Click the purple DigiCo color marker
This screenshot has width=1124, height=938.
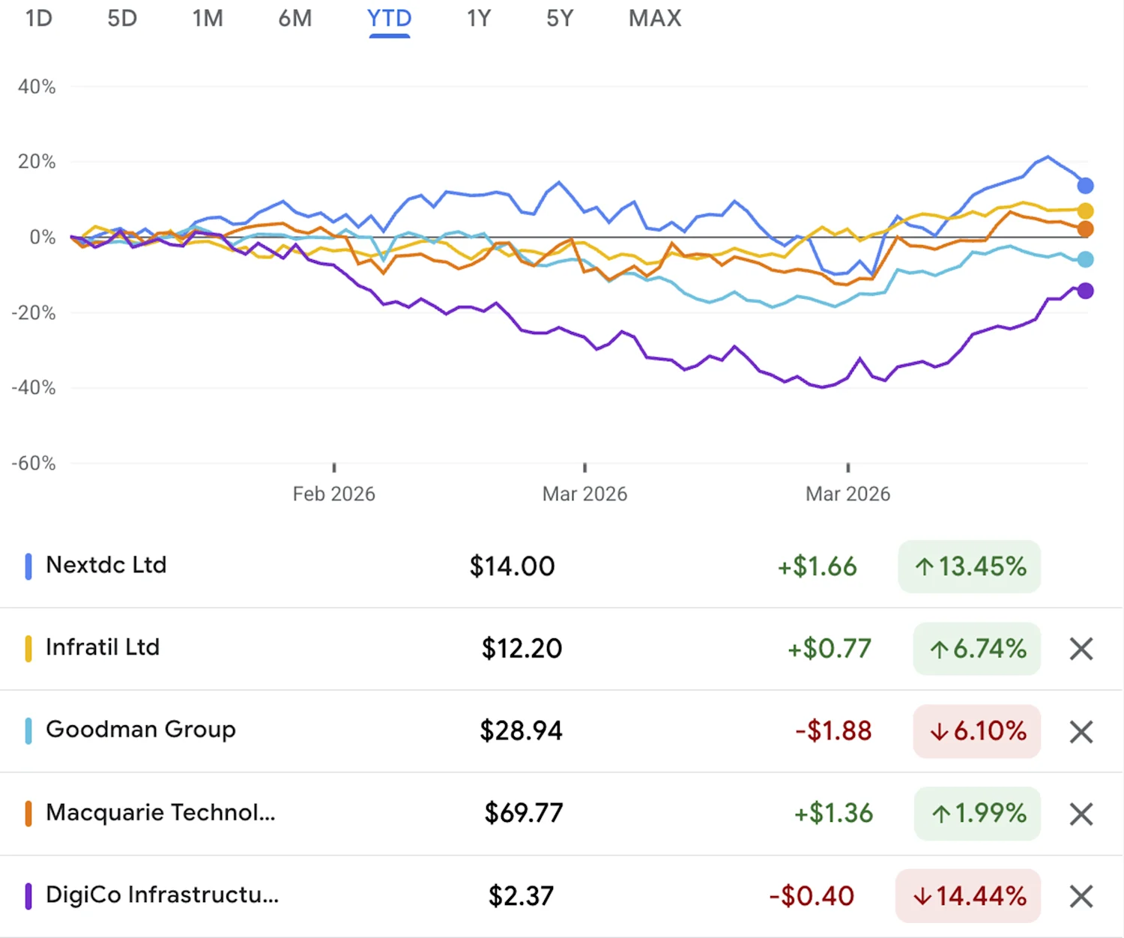[28, 896]
